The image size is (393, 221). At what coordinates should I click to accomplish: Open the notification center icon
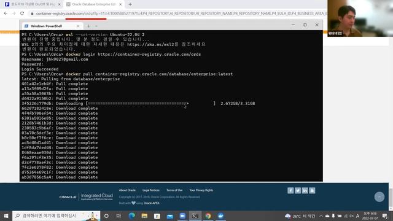[385, 215]
